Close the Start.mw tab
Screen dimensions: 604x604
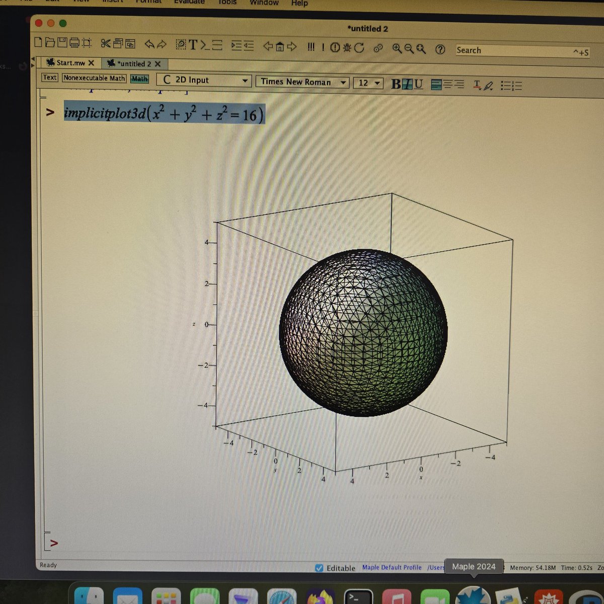[x=91, y=63]
